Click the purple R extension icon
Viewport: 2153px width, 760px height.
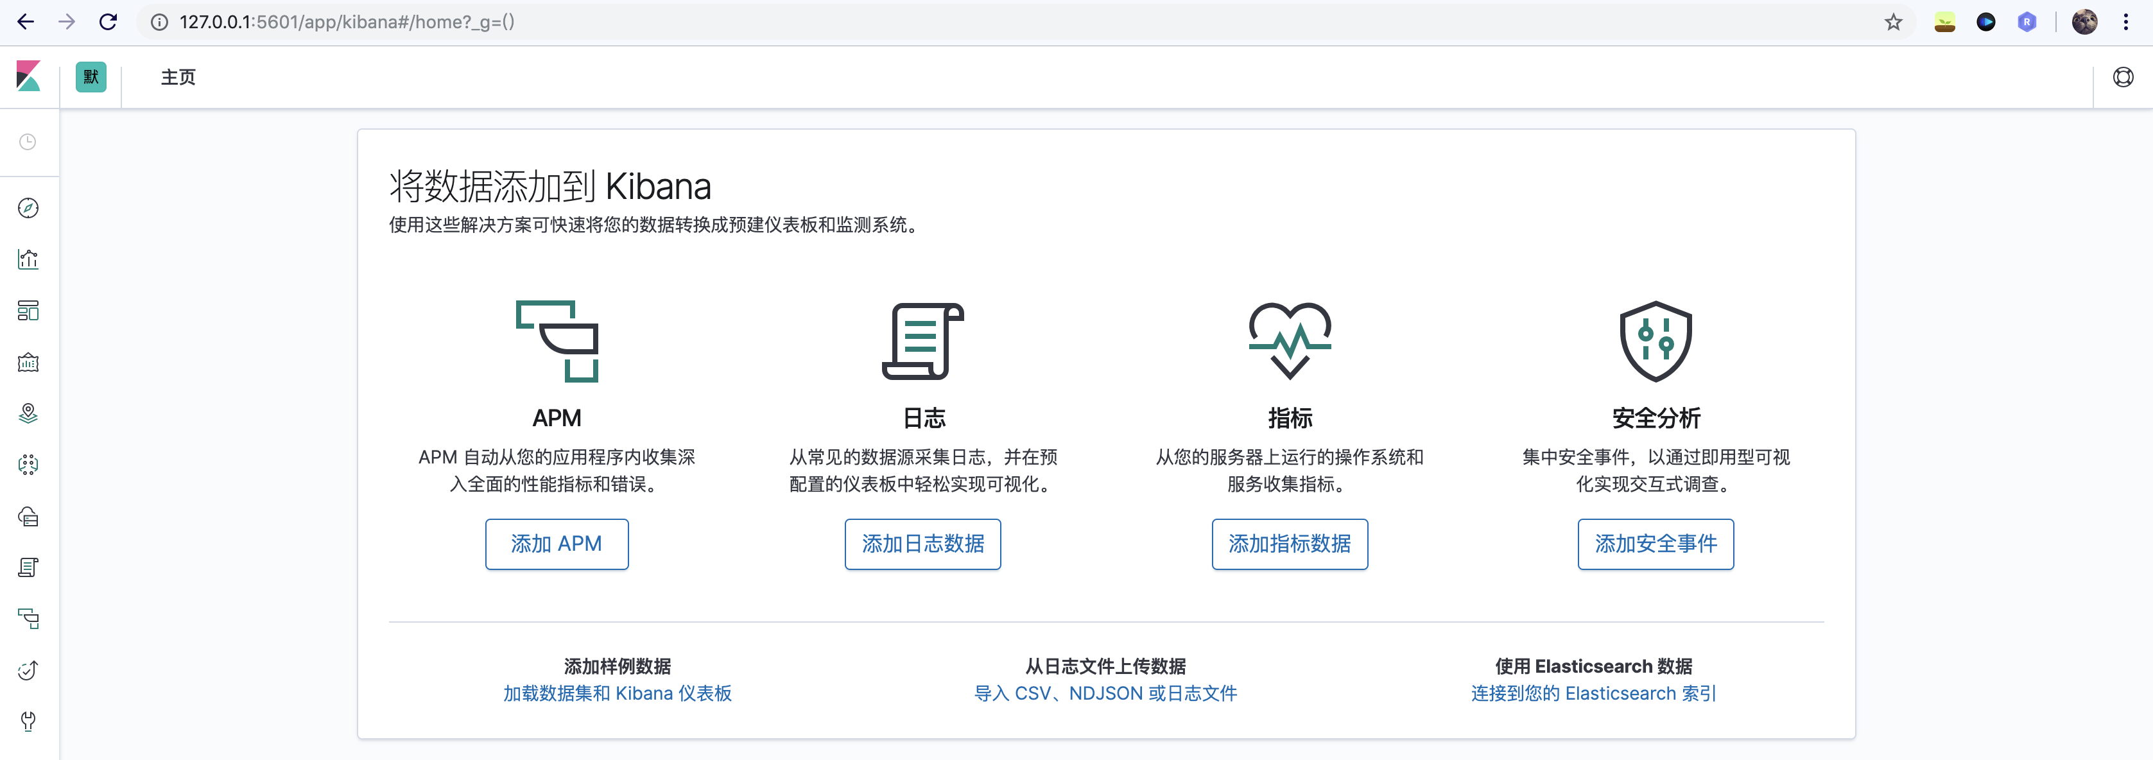click(x=2027, y=22)
